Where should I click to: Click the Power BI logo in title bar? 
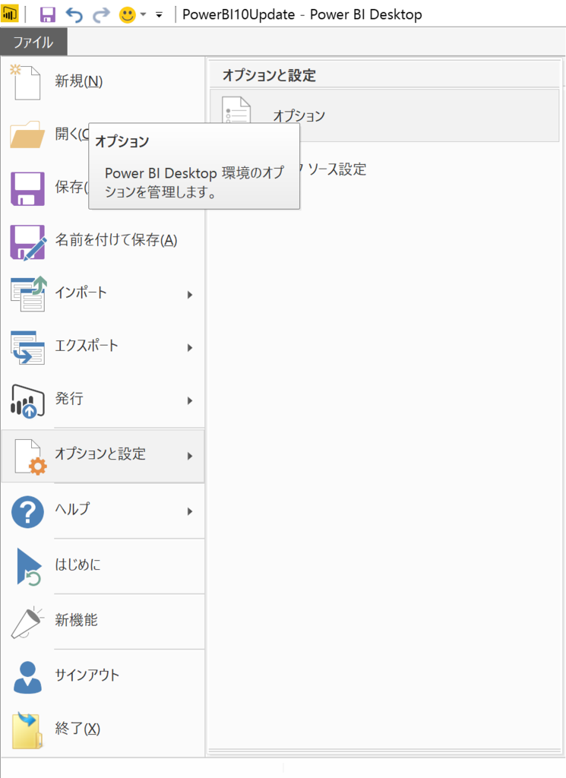point(9,14)
